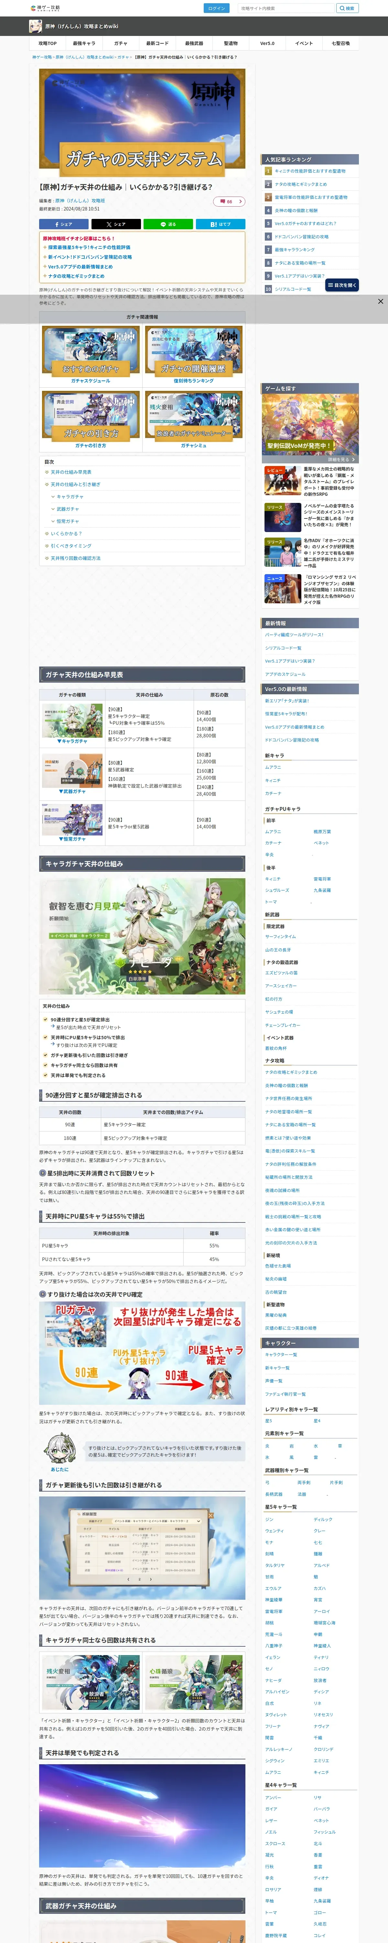
Task: Open the レビュー thumbnail for 鋼嵐 article
Action: tap(283, 481)
